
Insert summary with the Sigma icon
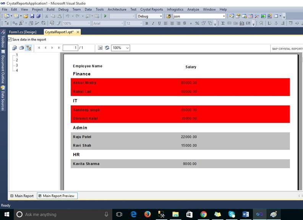coord(223,23)
